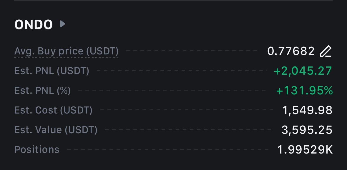This screenshot has height=170, width=347.
Task: Click the divider line above ONDO
Action: [x=174, y=1]
